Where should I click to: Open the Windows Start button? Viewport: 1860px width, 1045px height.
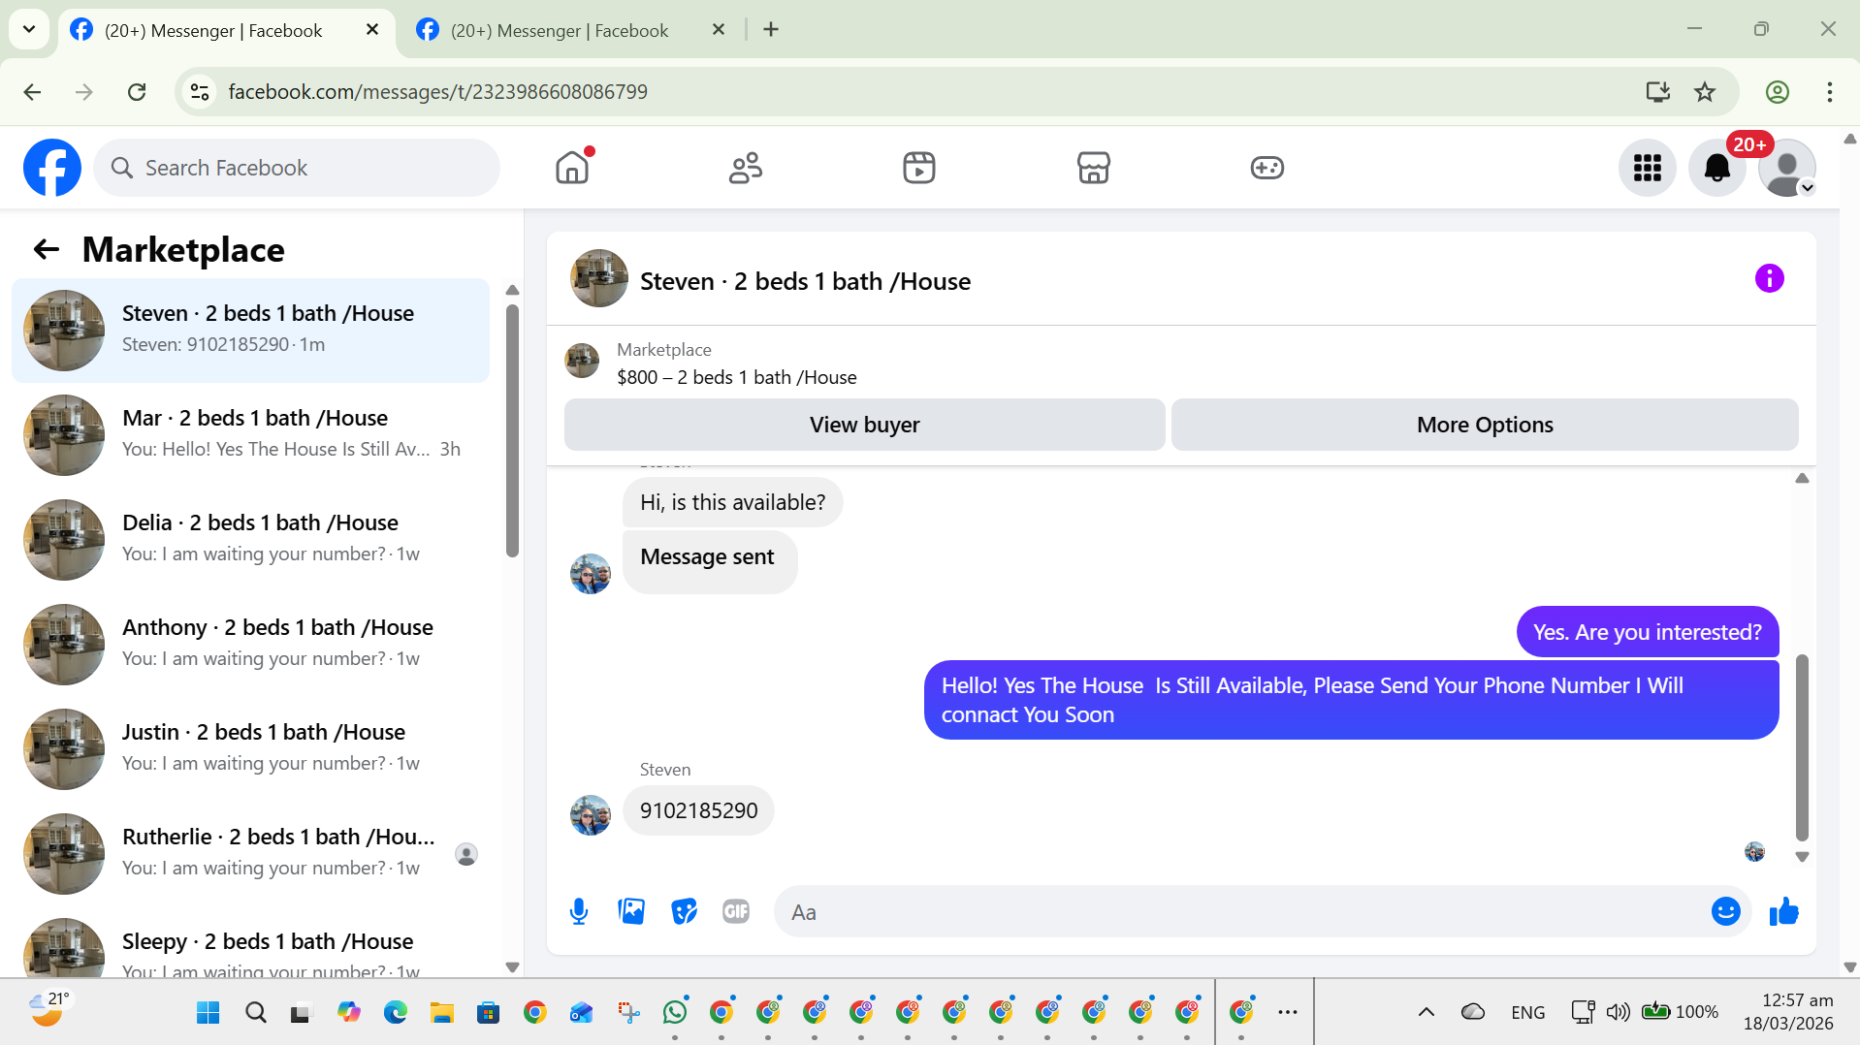point(208,1013)
